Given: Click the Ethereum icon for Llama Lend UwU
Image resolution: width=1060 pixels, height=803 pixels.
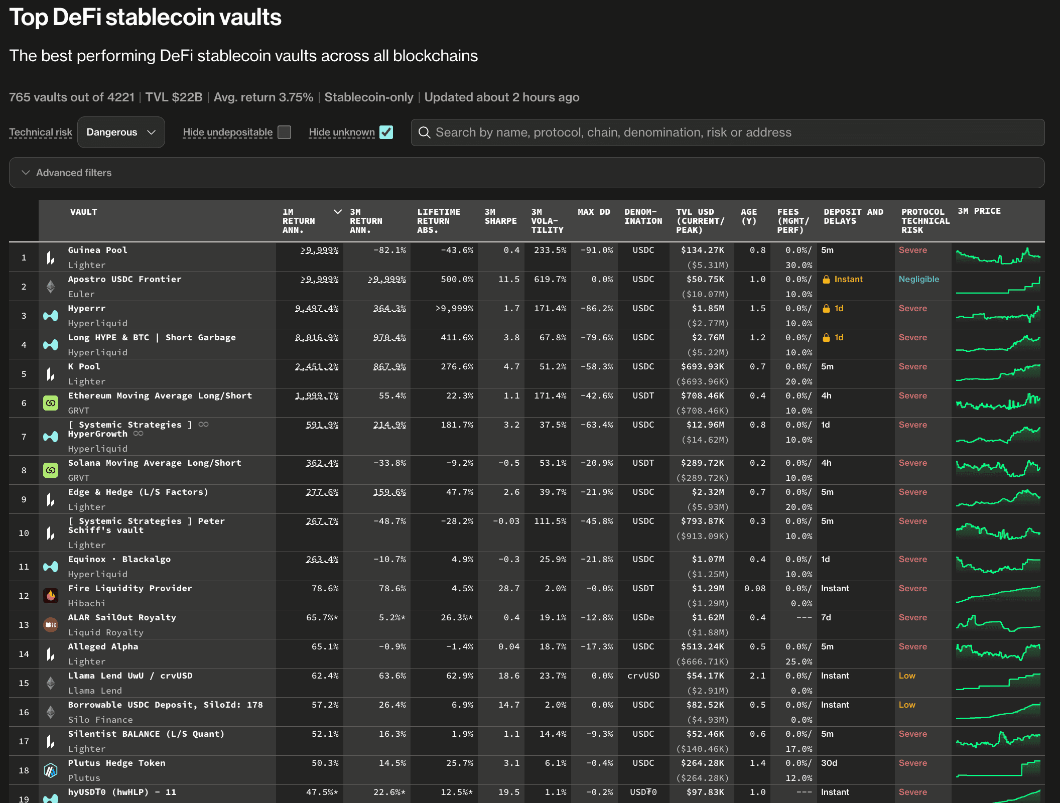Looking at the screenshot, I should tap(51, 683).
